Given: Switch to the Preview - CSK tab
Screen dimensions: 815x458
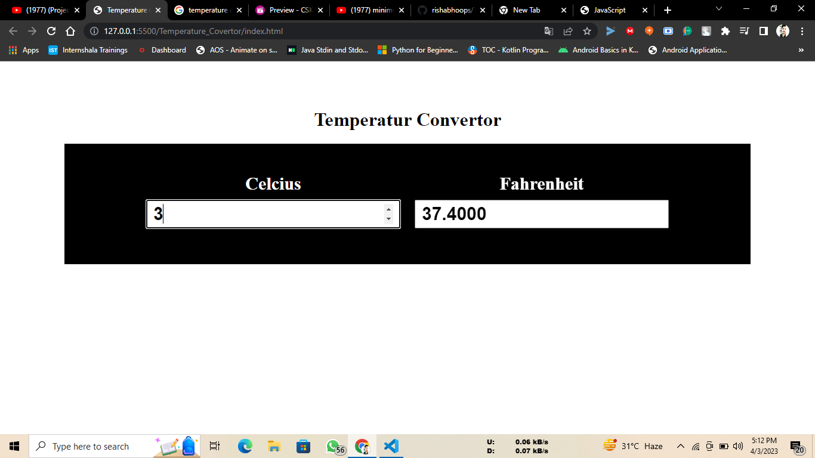Looking at the screenshot, I should click(292, 10).
